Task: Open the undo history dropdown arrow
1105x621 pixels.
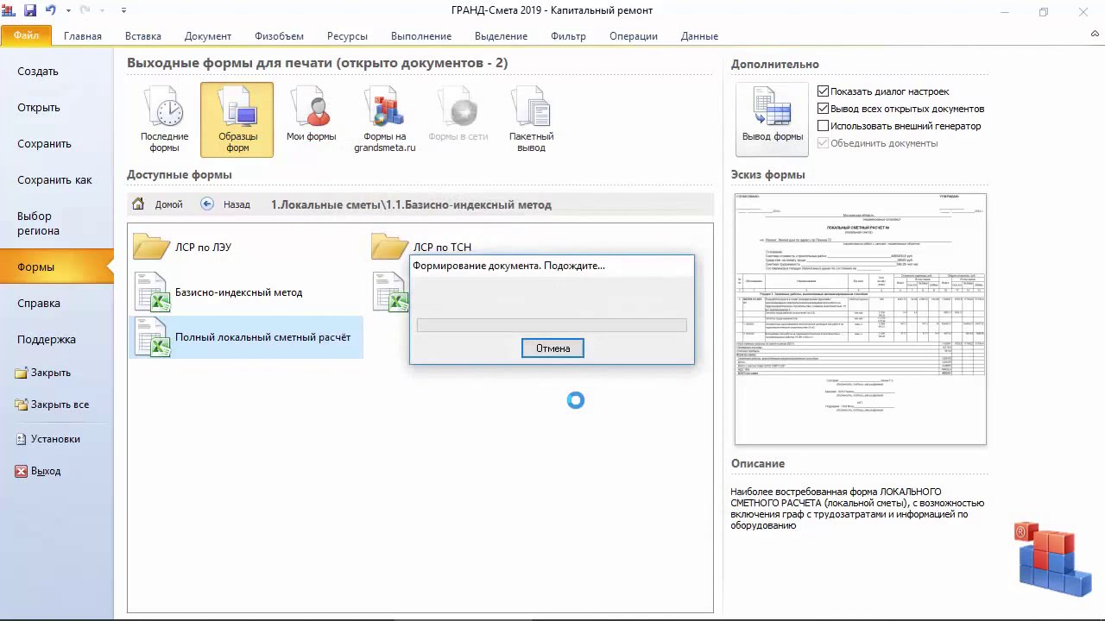Action: 68,11
